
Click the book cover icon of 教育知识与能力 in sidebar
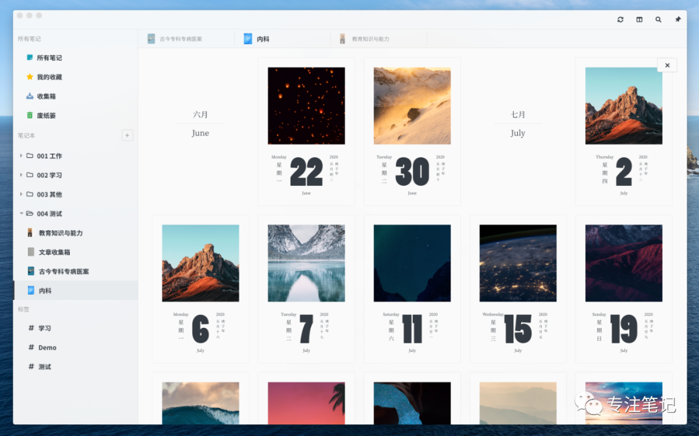click(30, 233)
